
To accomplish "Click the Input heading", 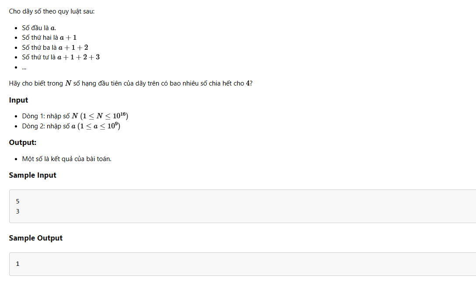I will coord(18,100).
